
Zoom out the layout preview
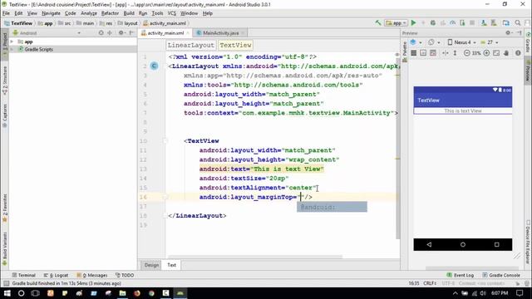point(467,53)
